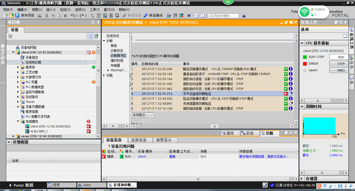The height and width of the screenshot is (191, 355).
Task: Expand the server CPU 1214C node
Action: (13, 136)
